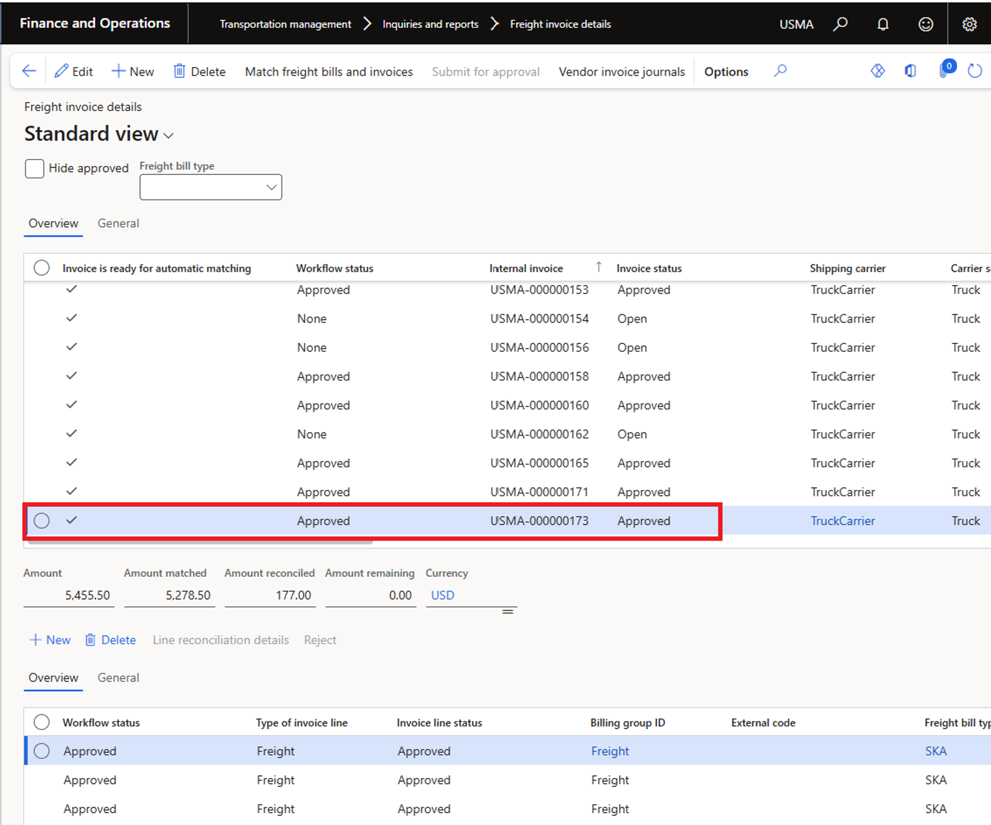Image resolution: width=991 pixels, height=825 pixels.
Task: Switch to the upper General tab
Action: 118,223
